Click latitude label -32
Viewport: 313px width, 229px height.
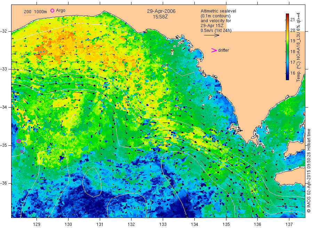click(4, 31)
